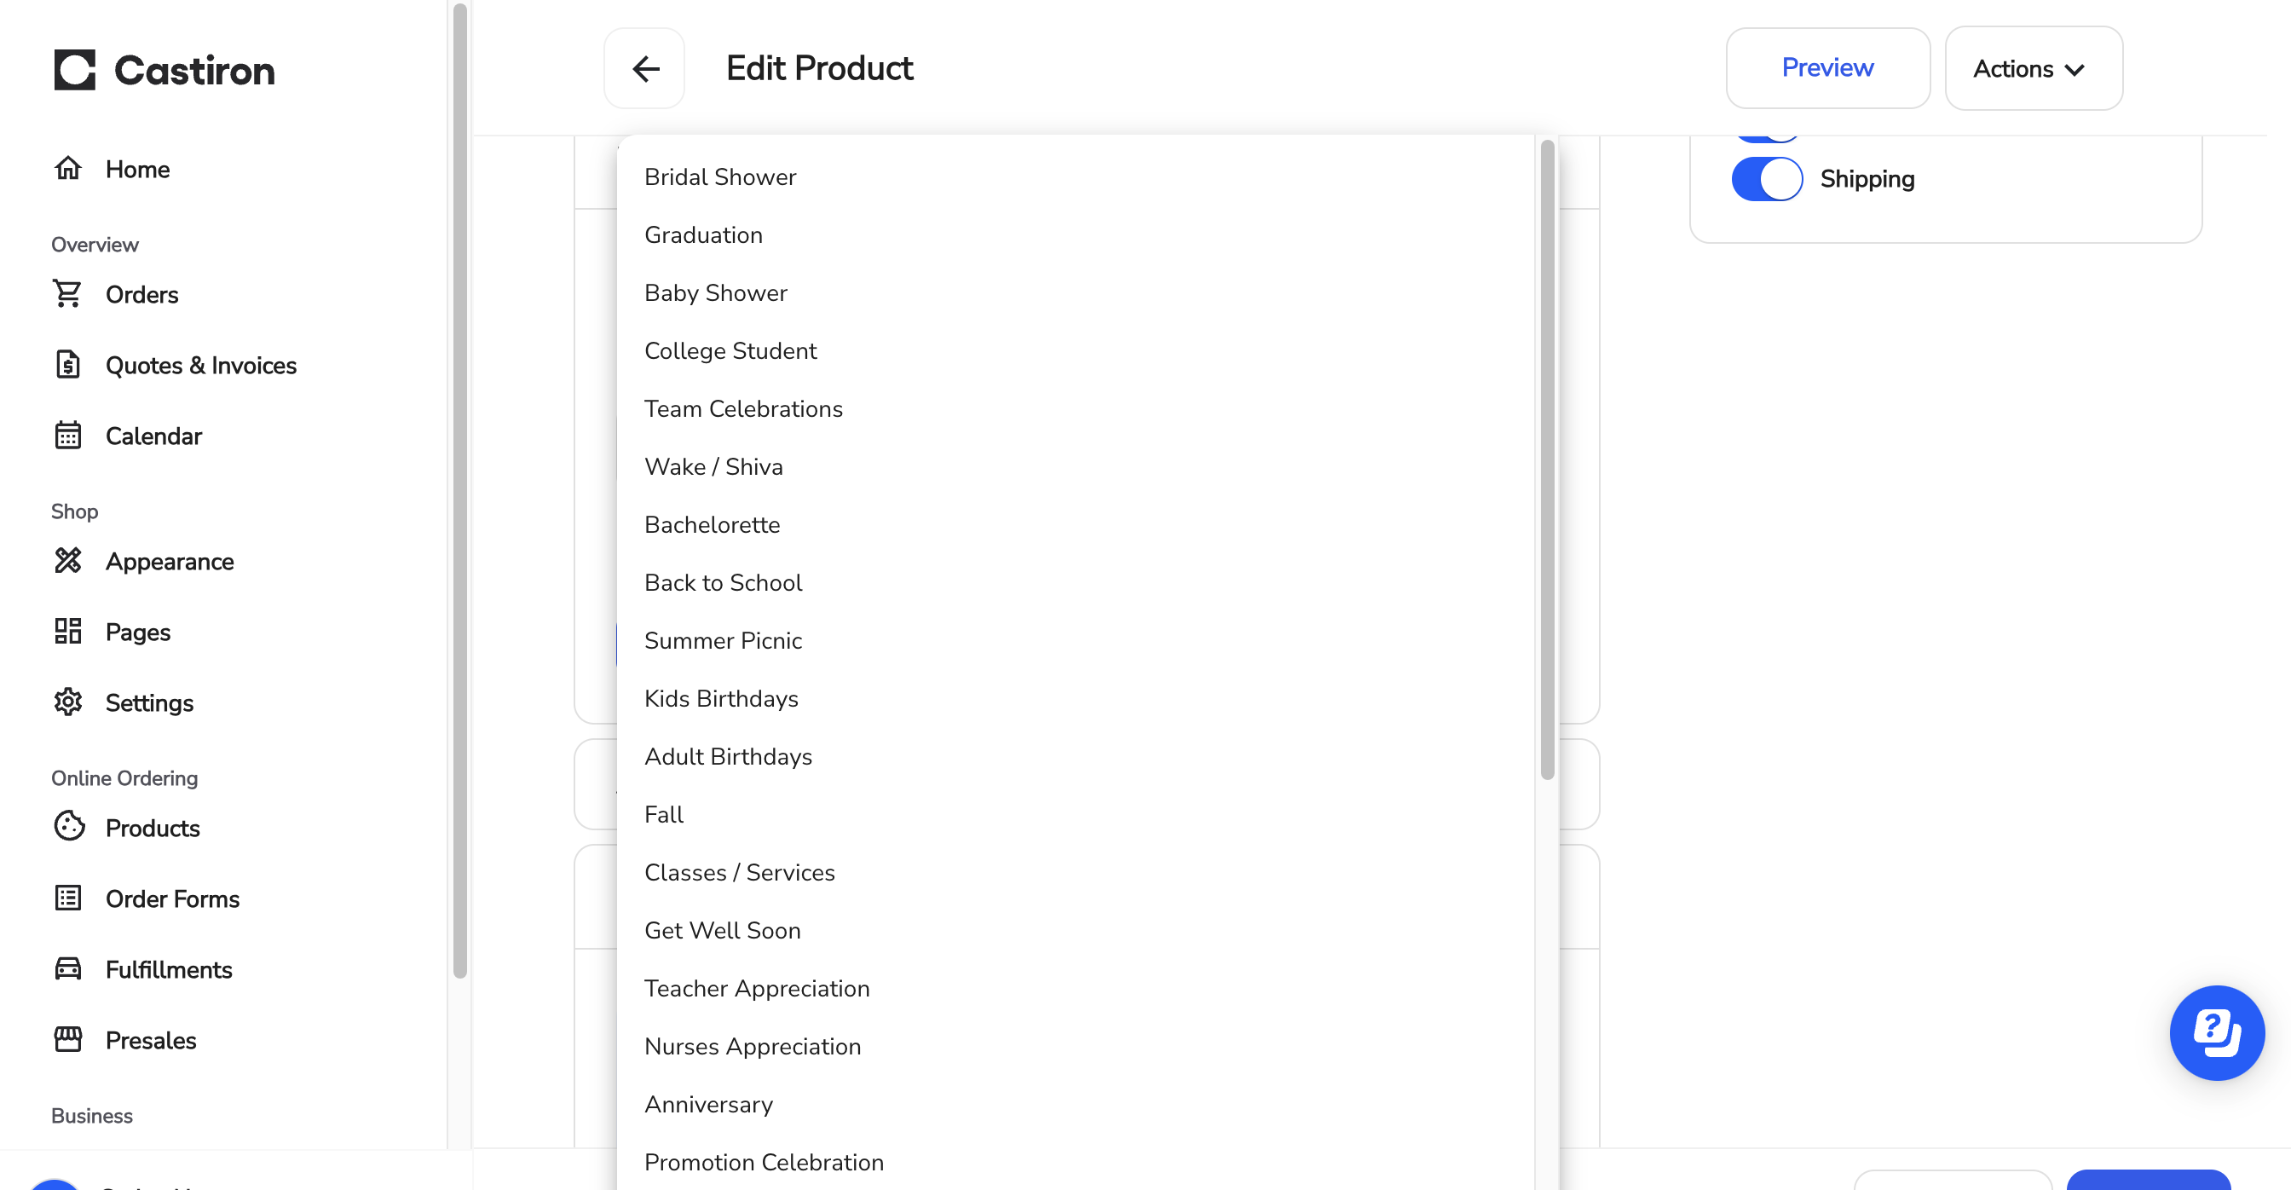Expand the Actions dropdown
The image size is (2291, 1190).
click(2033, 68)
